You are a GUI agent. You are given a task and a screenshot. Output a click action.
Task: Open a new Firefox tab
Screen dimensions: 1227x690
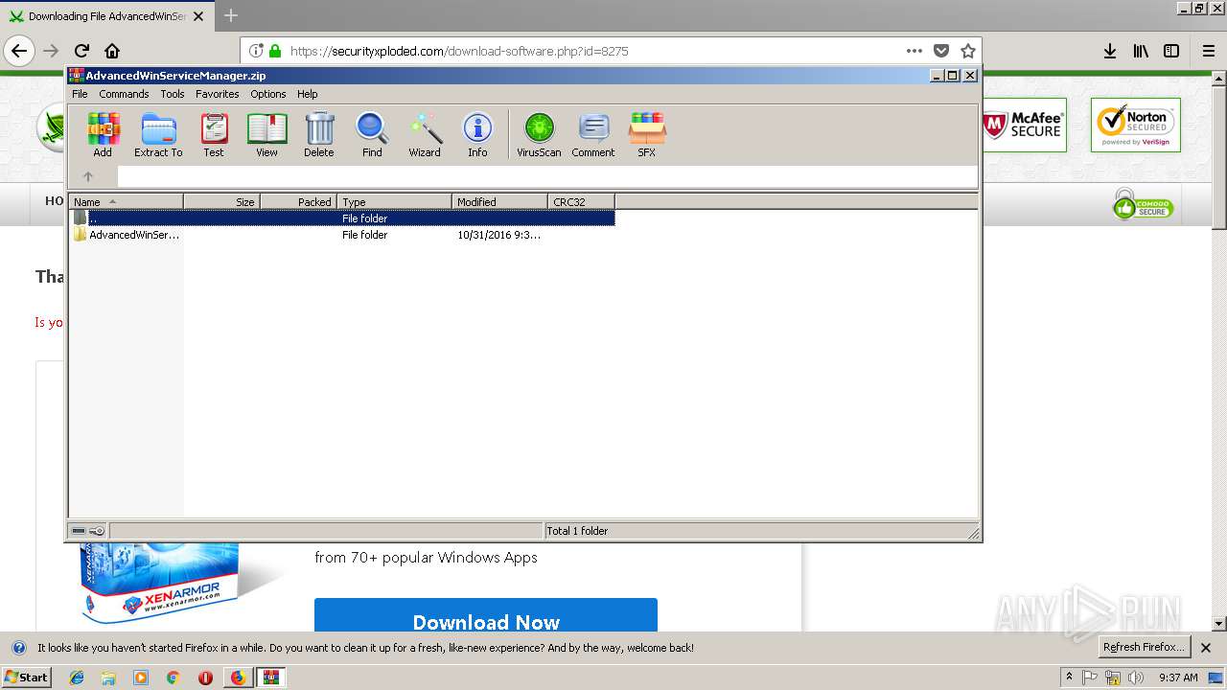[231, 15]
